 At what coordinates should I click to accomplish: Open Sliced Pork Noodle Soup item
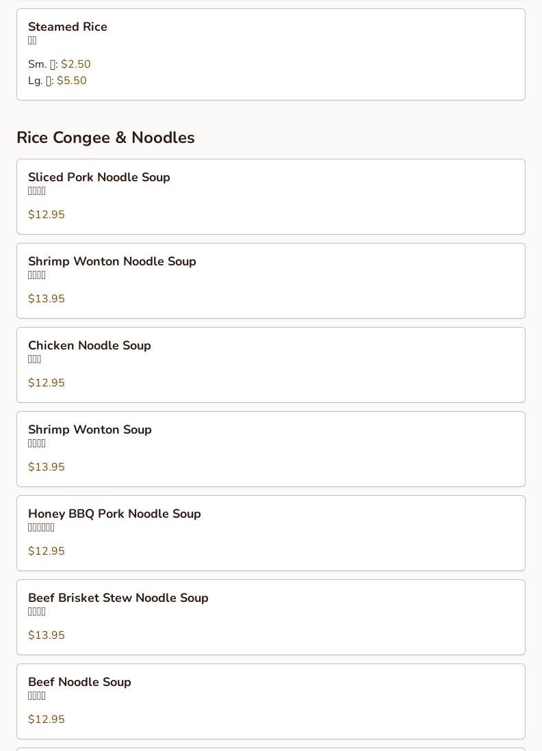(x=99, y=178)
